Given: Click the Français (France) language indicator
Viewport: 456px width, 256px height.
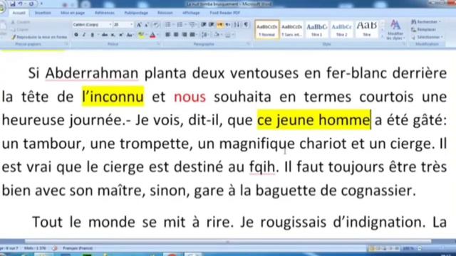Looking at the screenshot, I should (78, 248).
